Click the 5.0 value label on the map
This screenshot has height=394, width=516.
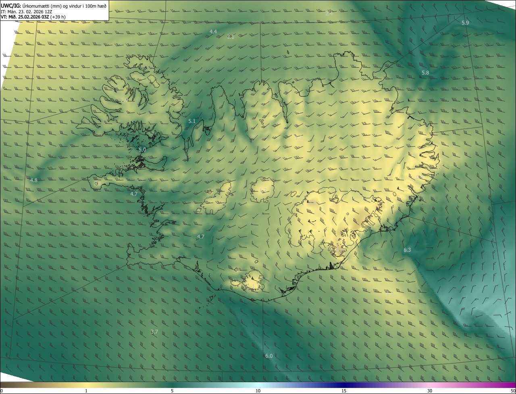142,149
